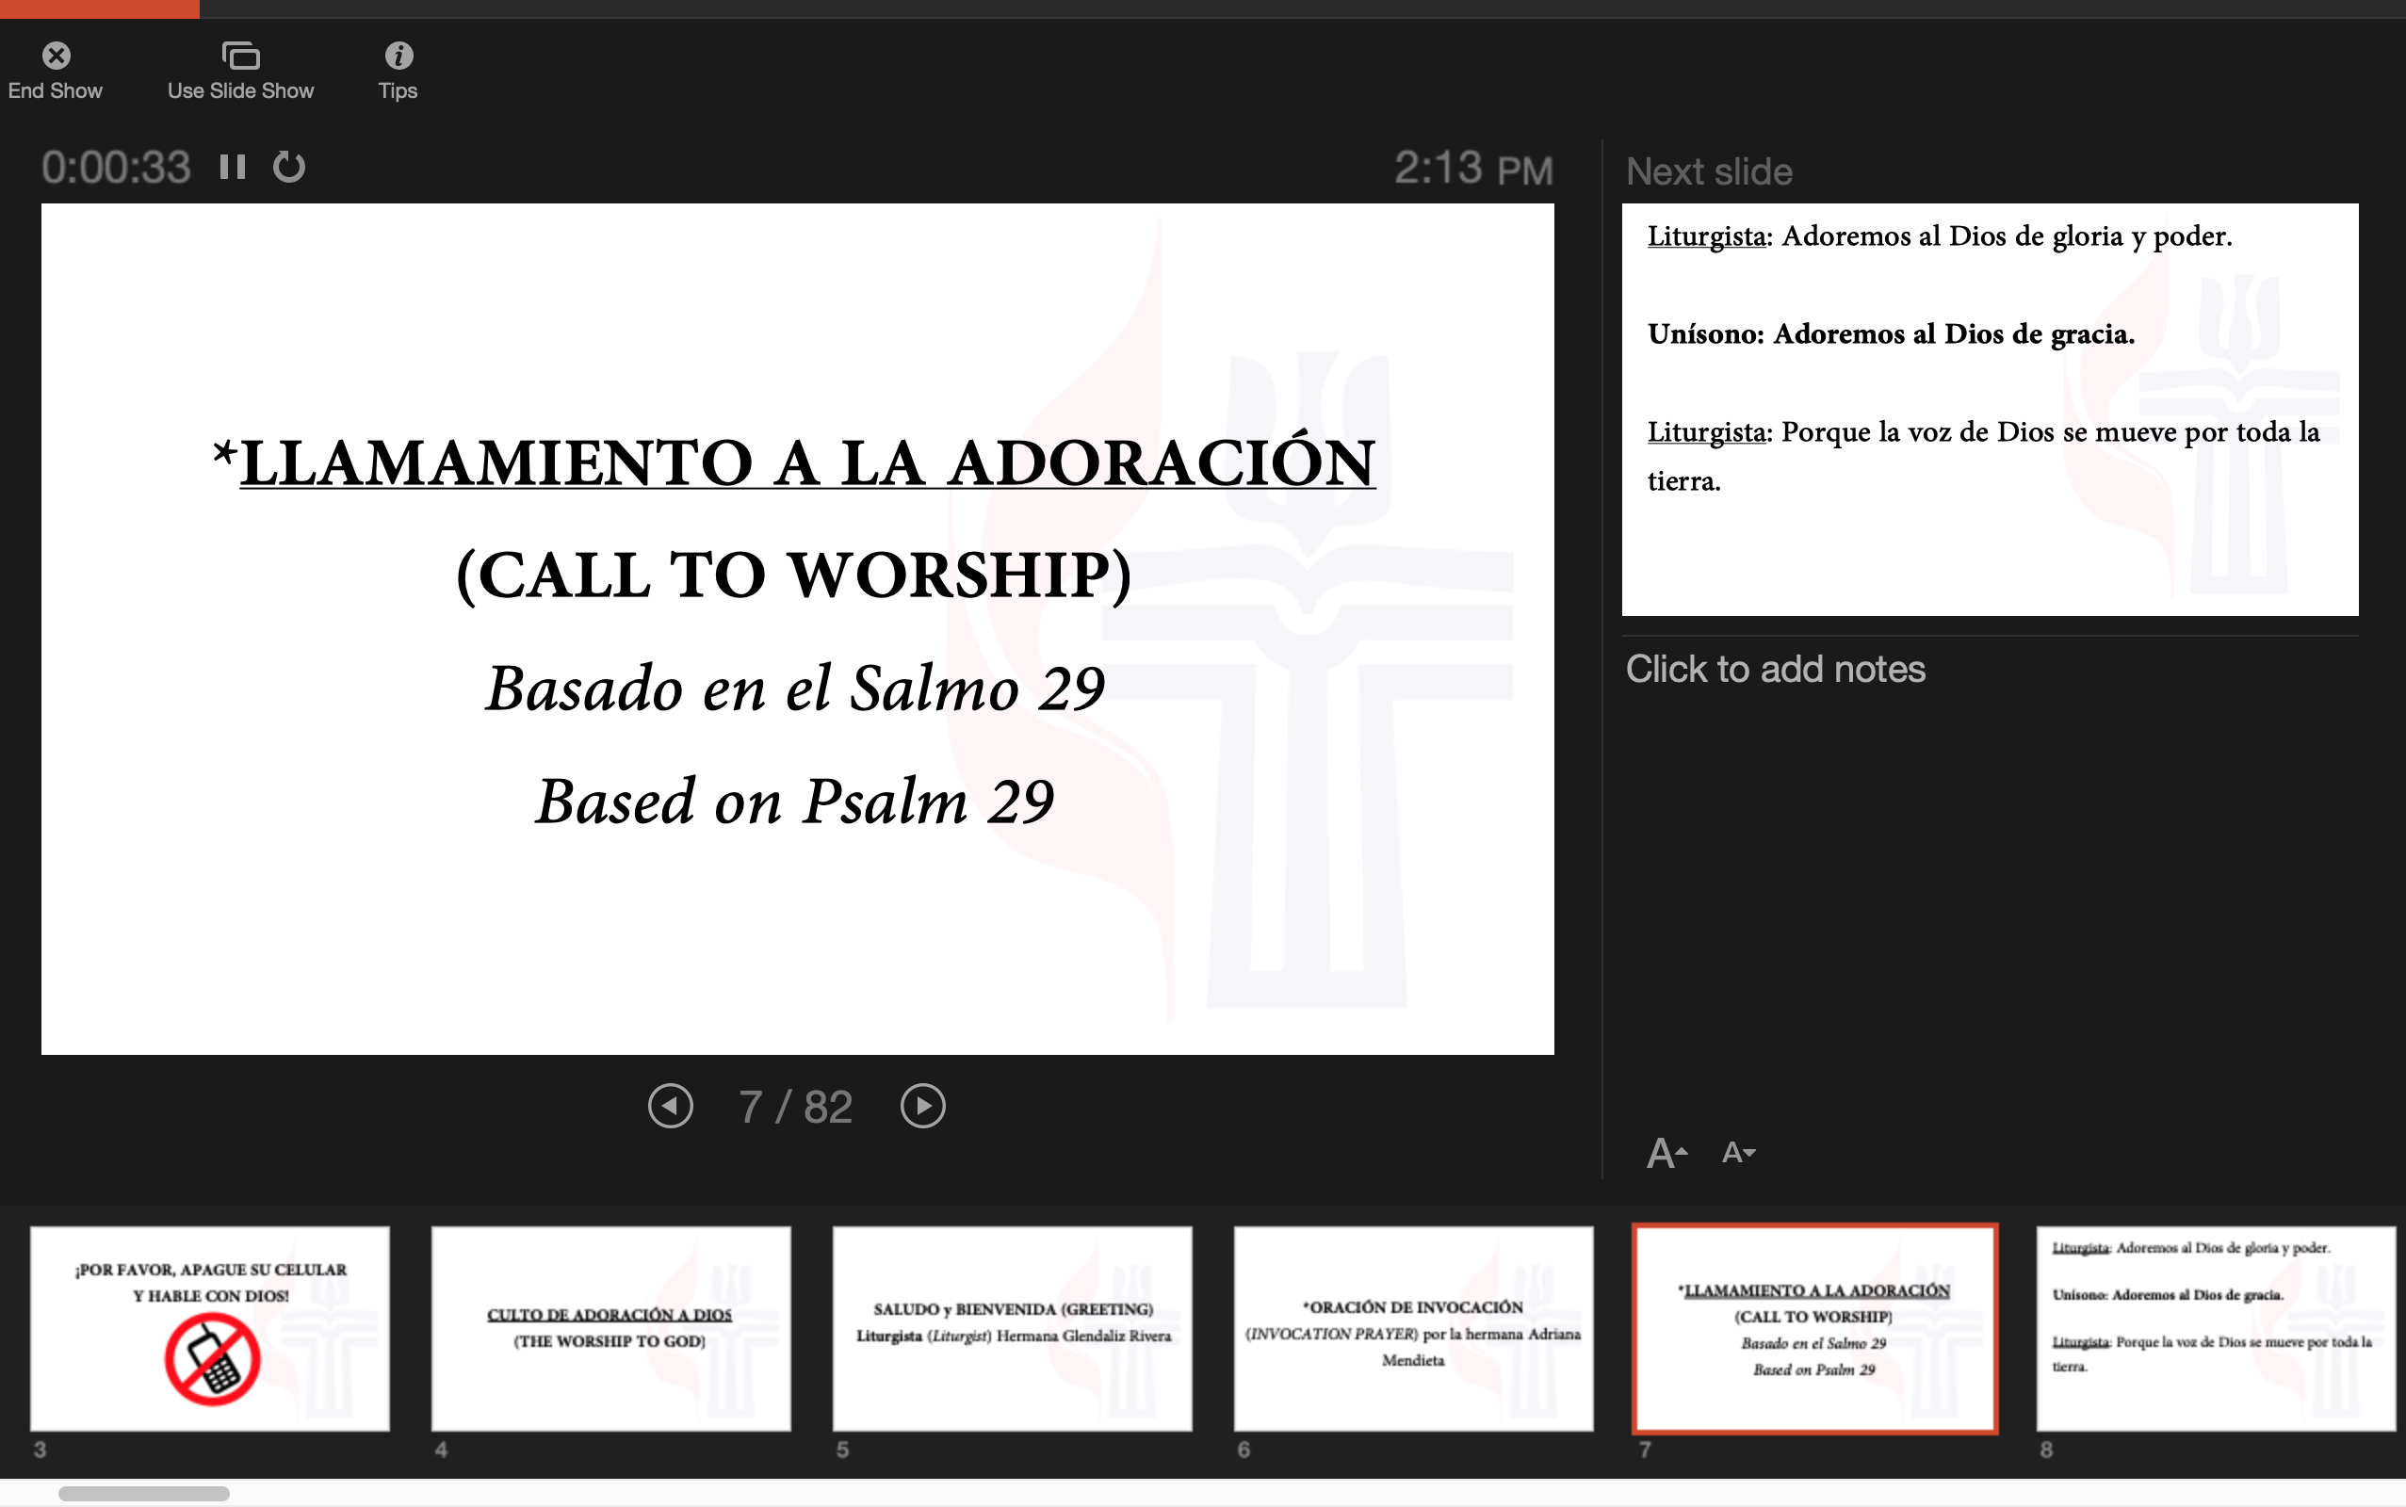2406x1507 pixels.
Task: Click the End Show icon
Action: click(56, 56)
